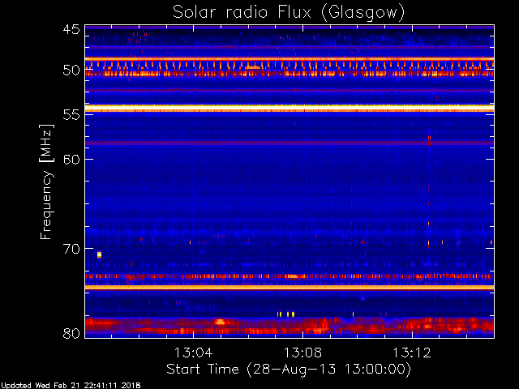Click the yellow tick marks just above the 80 MHz band
Screen dimensions: 519x389
click(286, 314)
